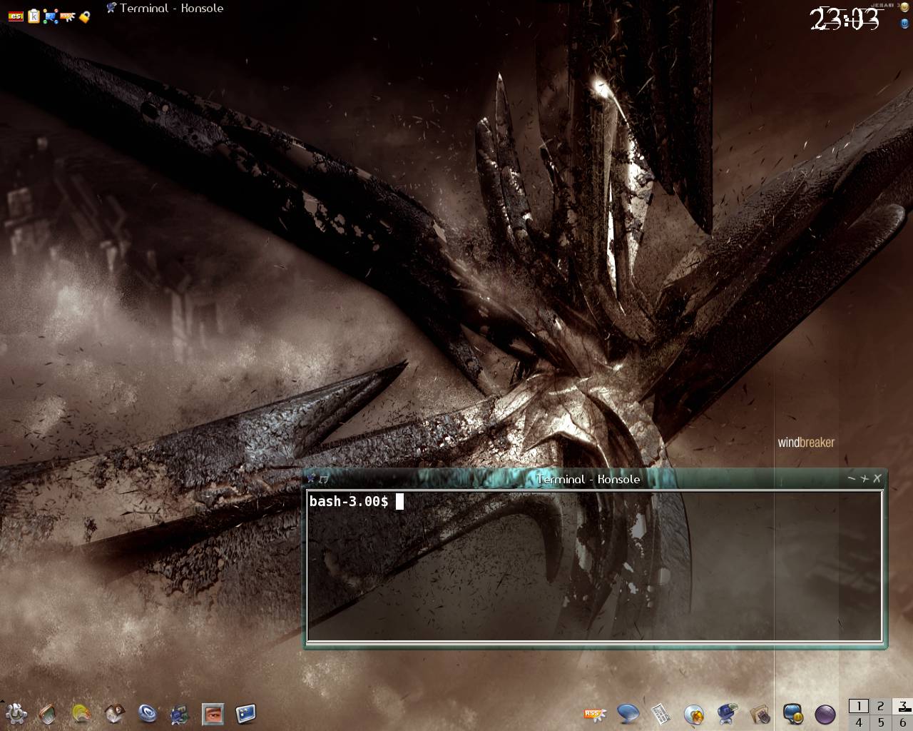This screenshot has height=731, width=913.
Task: Close the Konsole terminal window
Action: (877, 478)
